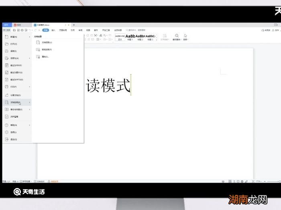Switch to the 插入 (Insert) ribbon tab

(53, 30)
